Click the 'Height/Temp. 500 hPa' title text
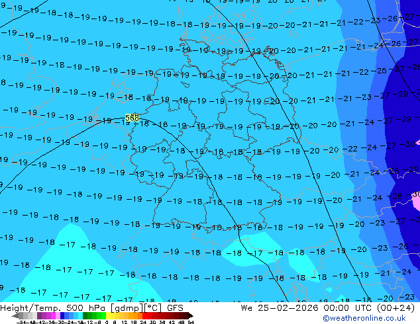420x324 pixels. (x=54, y=308)
